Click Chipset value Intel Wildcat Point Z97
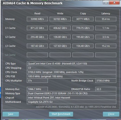The image size is (121, 120). 72,98
